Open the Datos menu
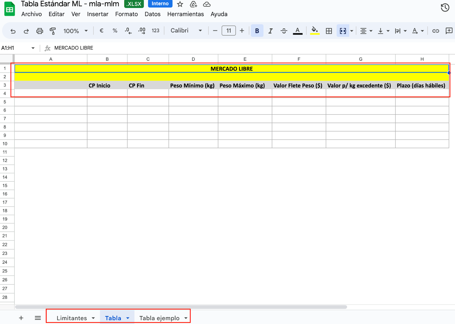Screen dimensions: 455x324 click(152, 14)
